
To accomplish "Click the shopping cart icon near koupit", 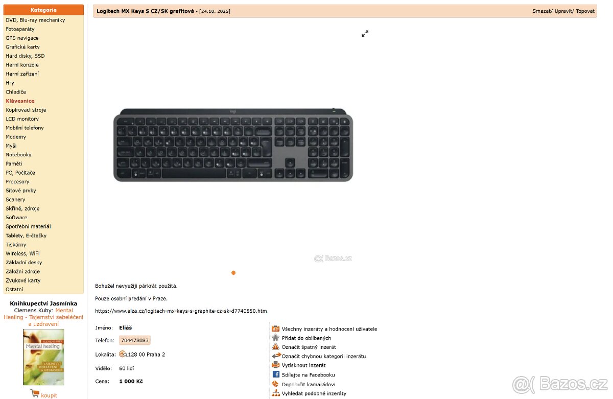I will 34,393.
